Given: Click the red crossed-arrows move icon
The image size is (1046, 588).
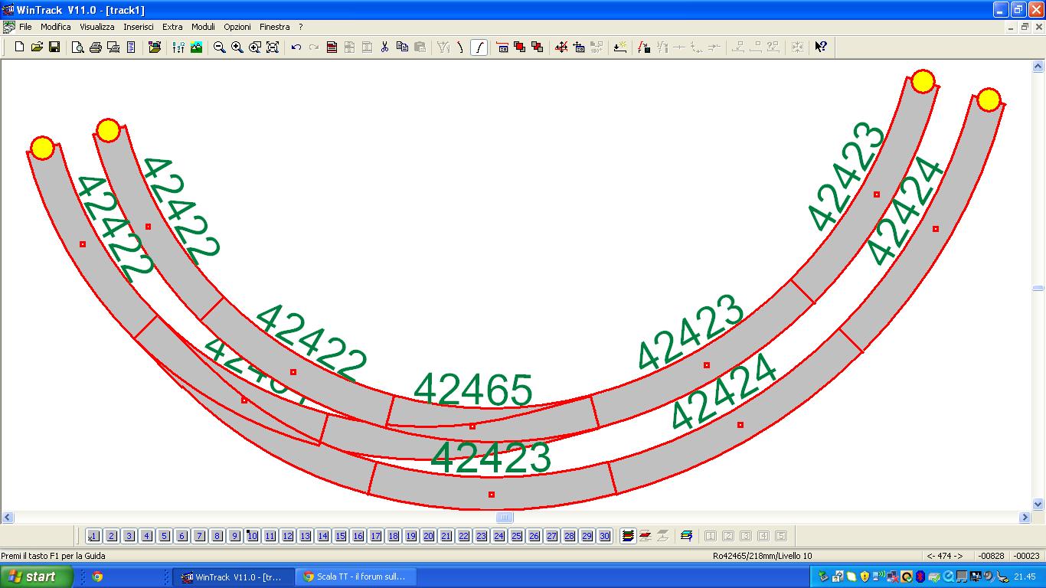Looking at the screenshot, I should coord(561,47).
